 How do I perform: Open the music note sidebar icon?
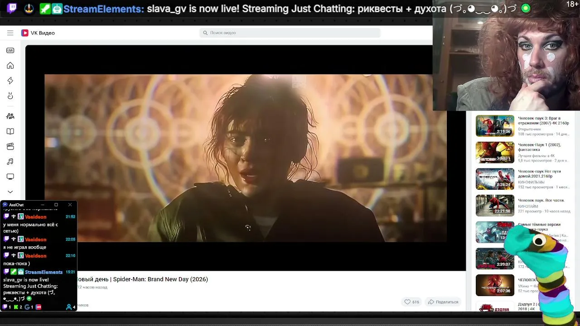pyautogui.click(x=10, y=162)
